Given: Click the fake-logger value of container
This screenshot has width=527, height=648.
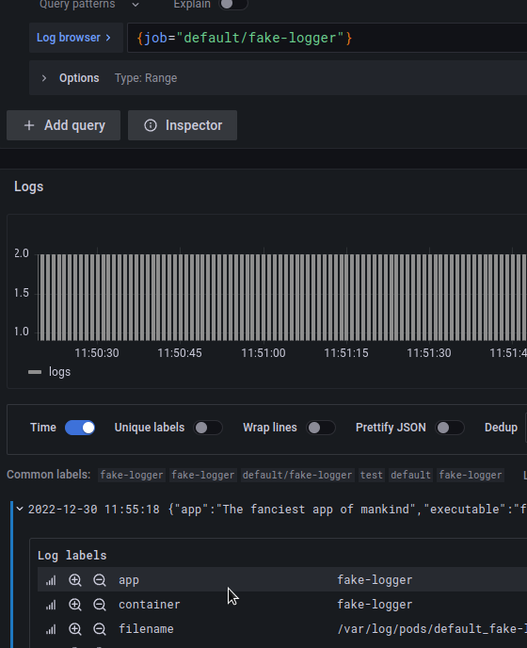Looking at the screenshot, I should 375,604.
